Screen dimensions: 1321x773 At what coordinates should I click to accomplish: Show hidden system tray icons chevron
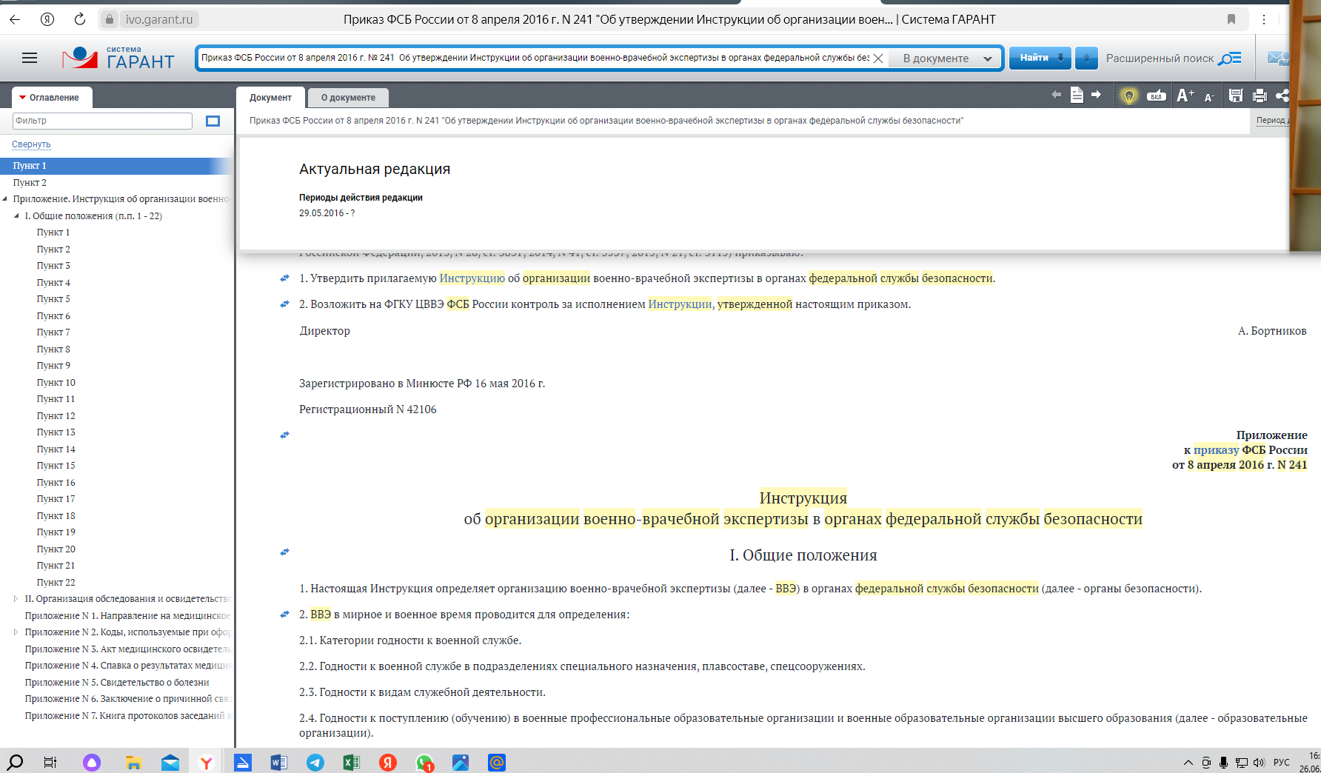pos(1188,763)
